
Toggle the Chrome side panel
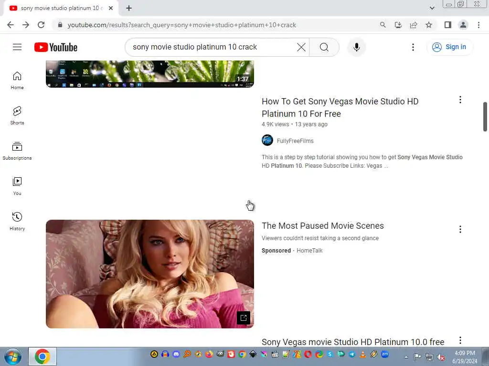tap(448, 25)
